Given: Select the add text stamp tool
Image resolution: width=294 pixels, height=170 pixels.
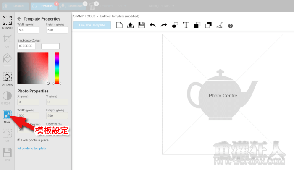Looking at the screenshot, I should (186, 25).
